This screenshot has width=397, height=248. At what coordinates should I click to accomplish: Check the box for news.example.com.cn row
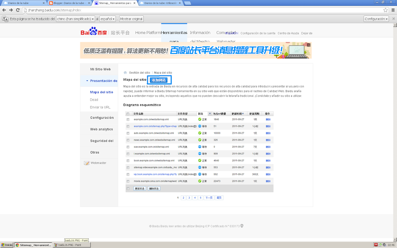click(128, 140)
